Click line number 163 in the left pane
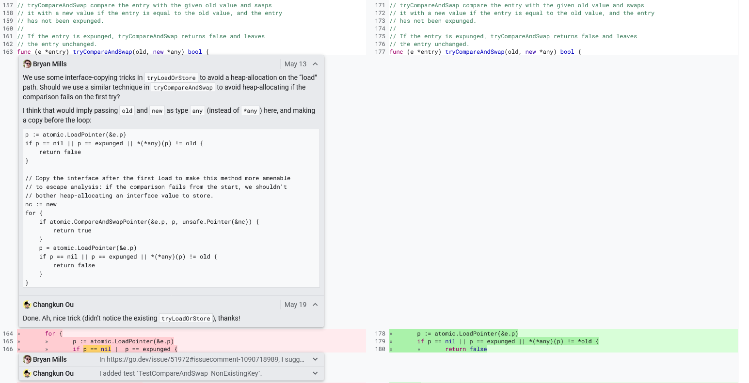The image size is (749, 383). click(8, 52)
